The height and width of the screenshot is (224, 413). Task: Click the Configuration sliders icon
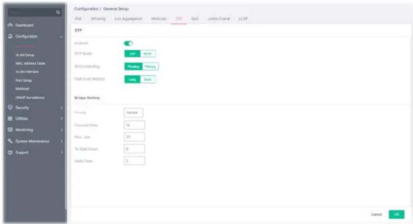pos(10,36)
